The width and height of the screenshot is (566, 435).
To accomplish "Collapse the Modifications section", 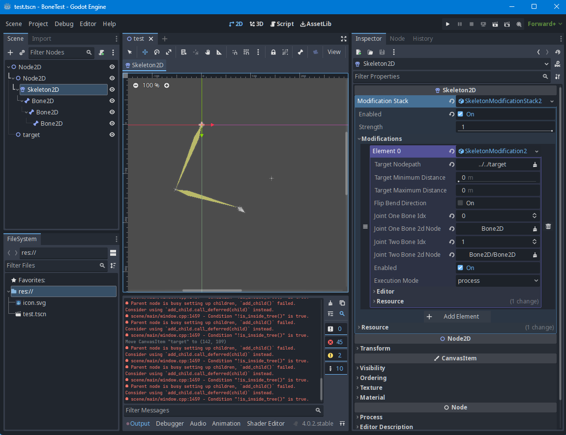I will point(381,139).
